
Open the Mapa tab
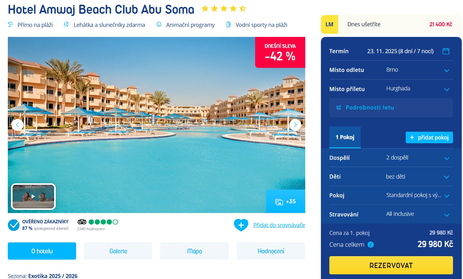click(194, 251)
